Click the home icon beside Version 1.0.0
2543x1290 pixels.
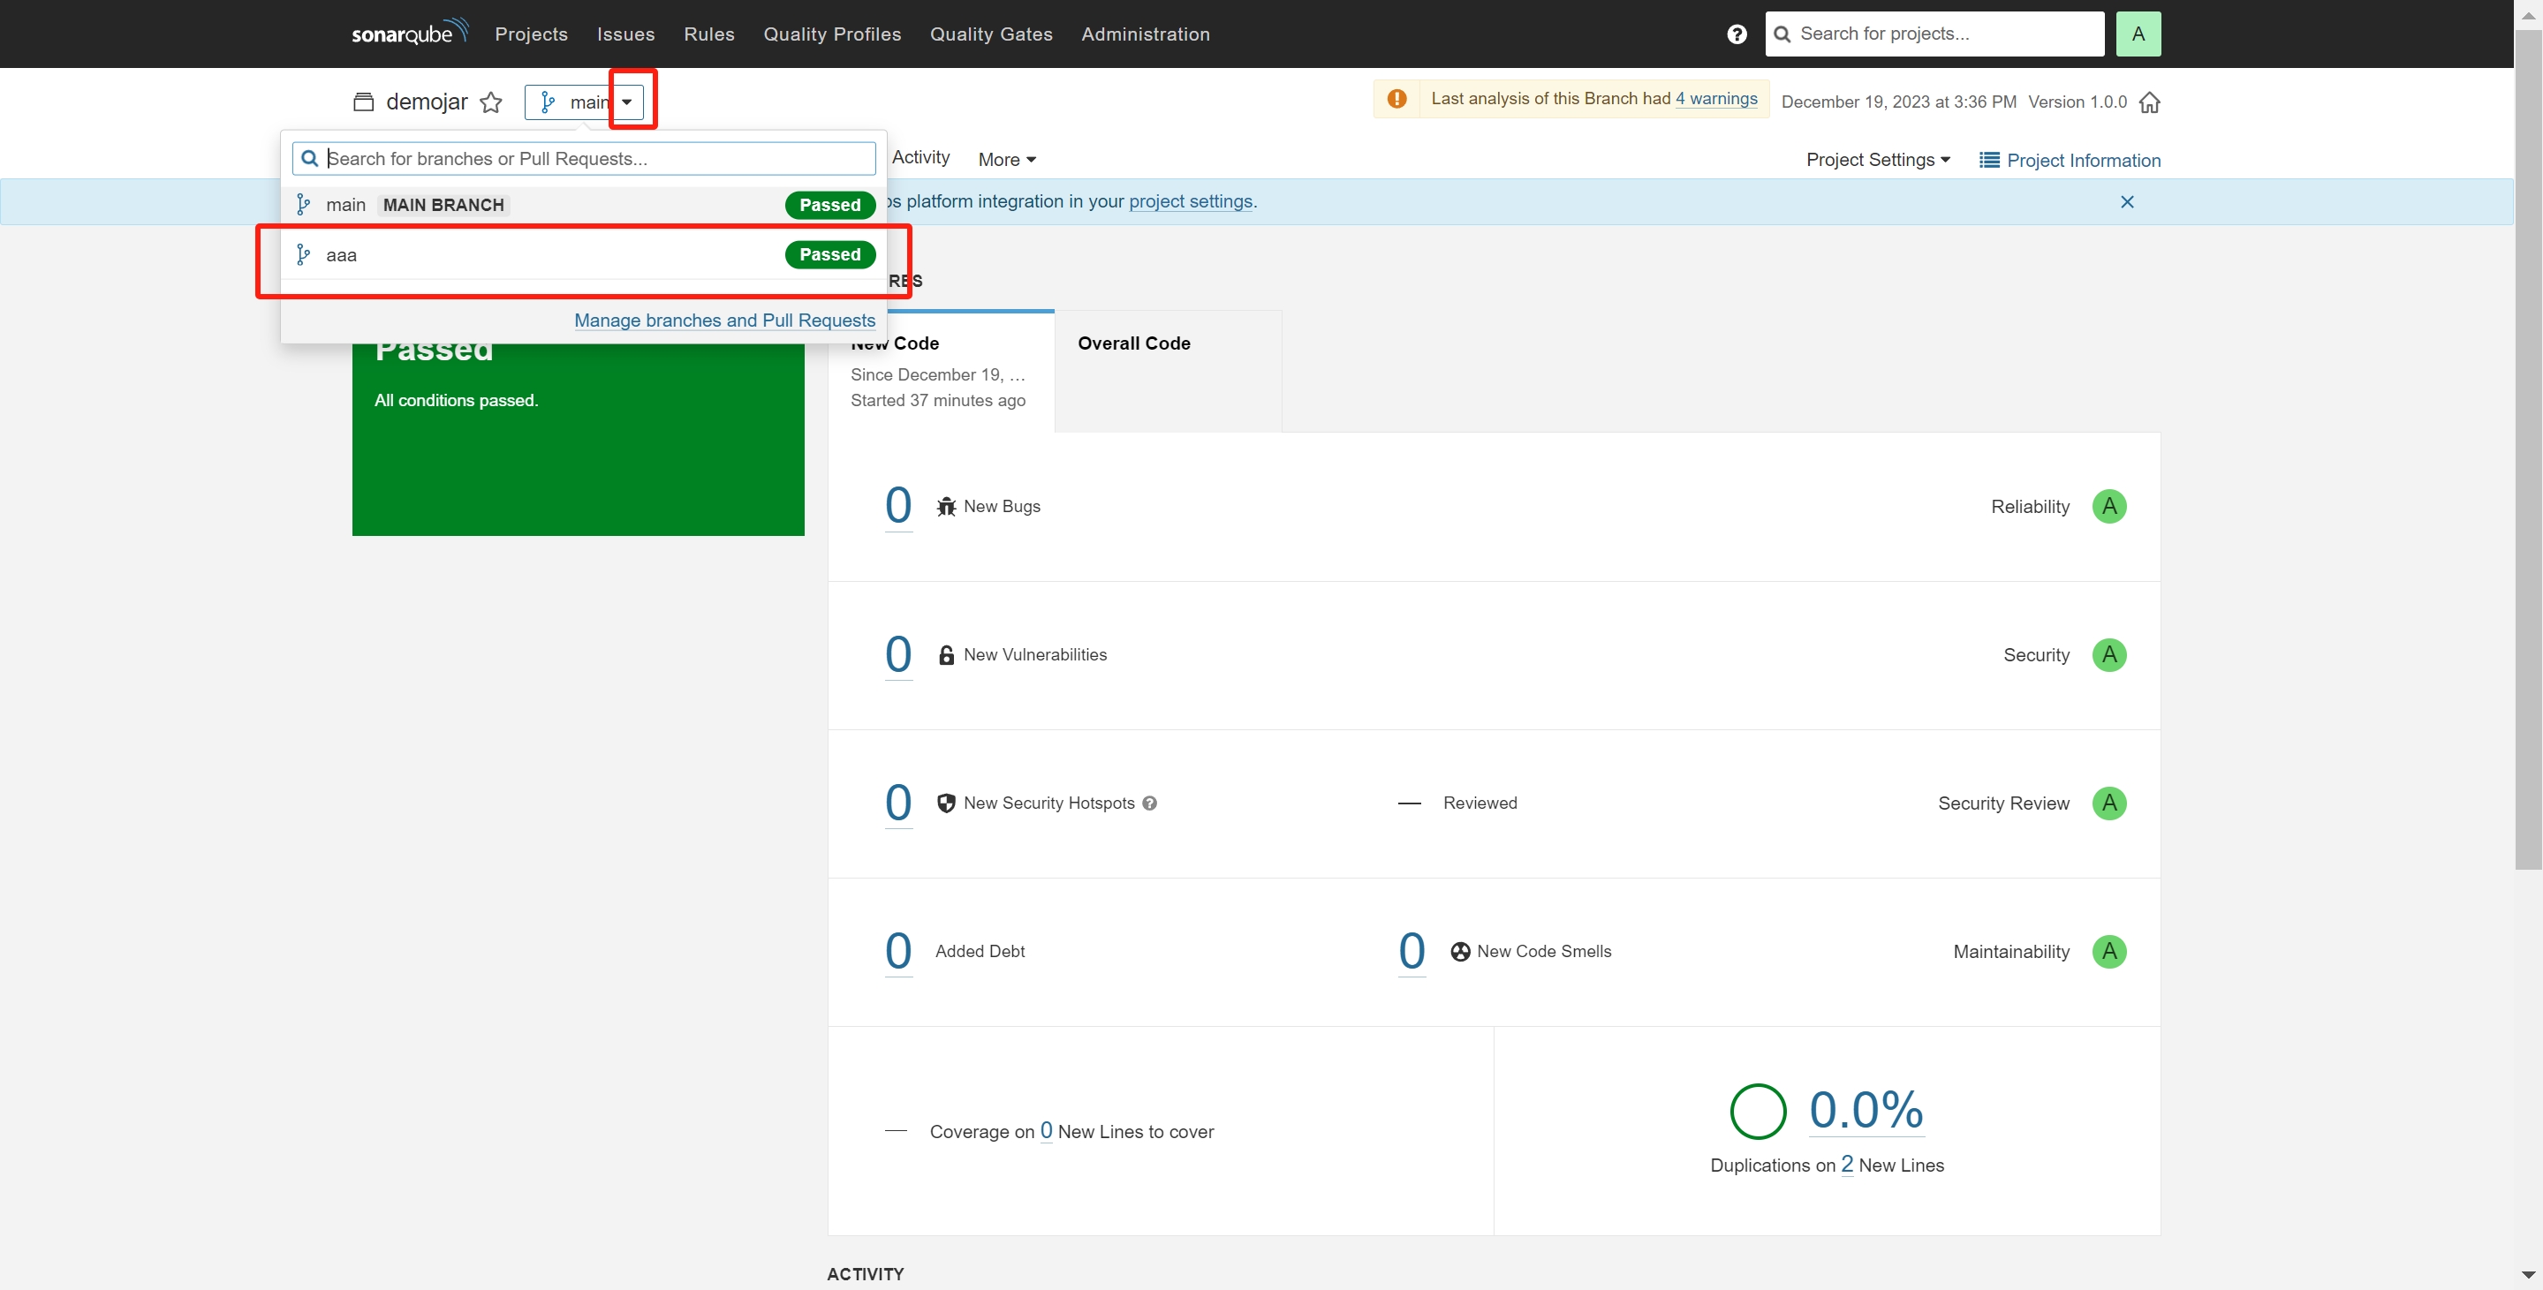[x=2149, y=102]
